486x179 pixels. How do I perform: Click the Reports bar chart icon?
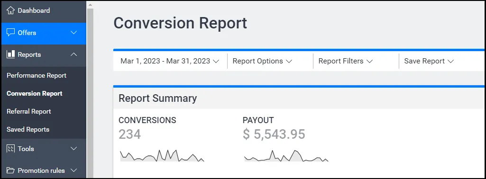click(10, 54)
